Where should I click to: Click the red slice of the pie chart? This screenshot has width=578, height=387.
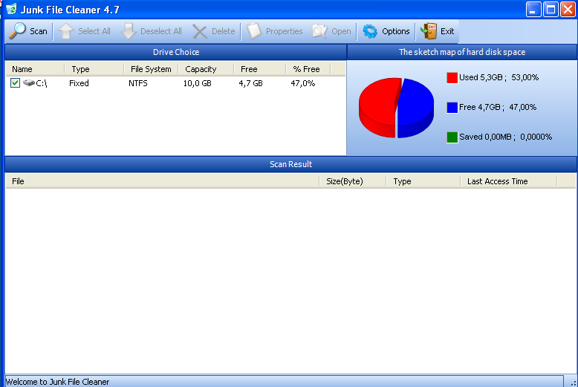click(378, 103)
